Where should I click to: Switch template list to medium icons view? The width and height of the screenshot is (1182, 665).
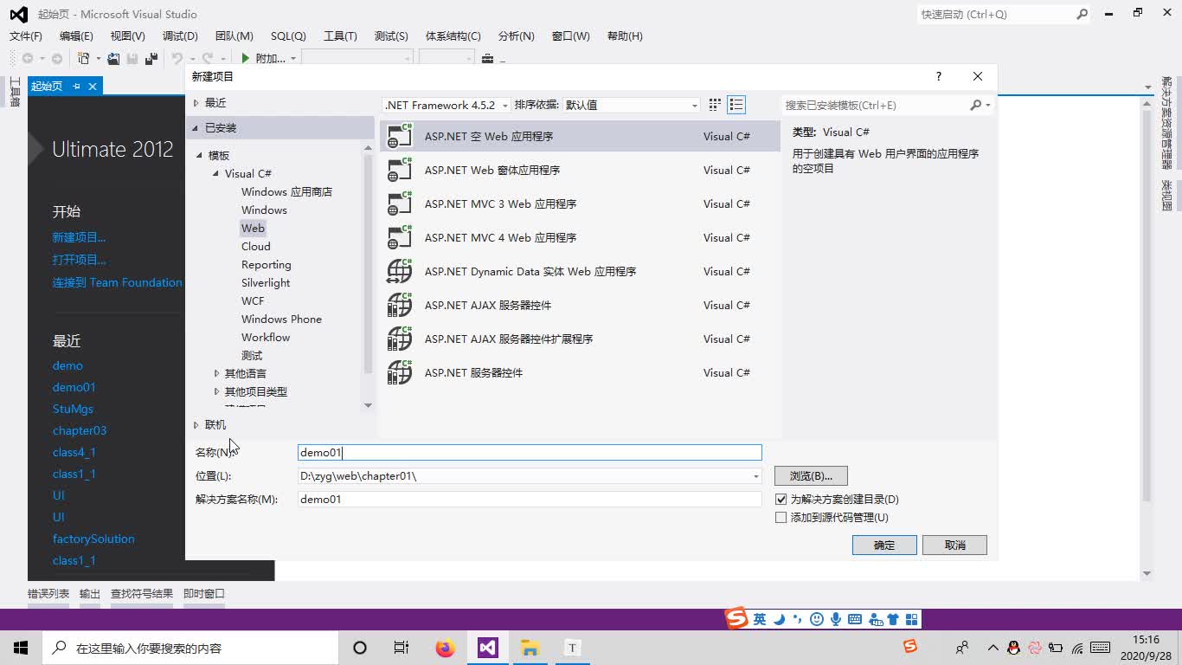click(x=736, y=105)
